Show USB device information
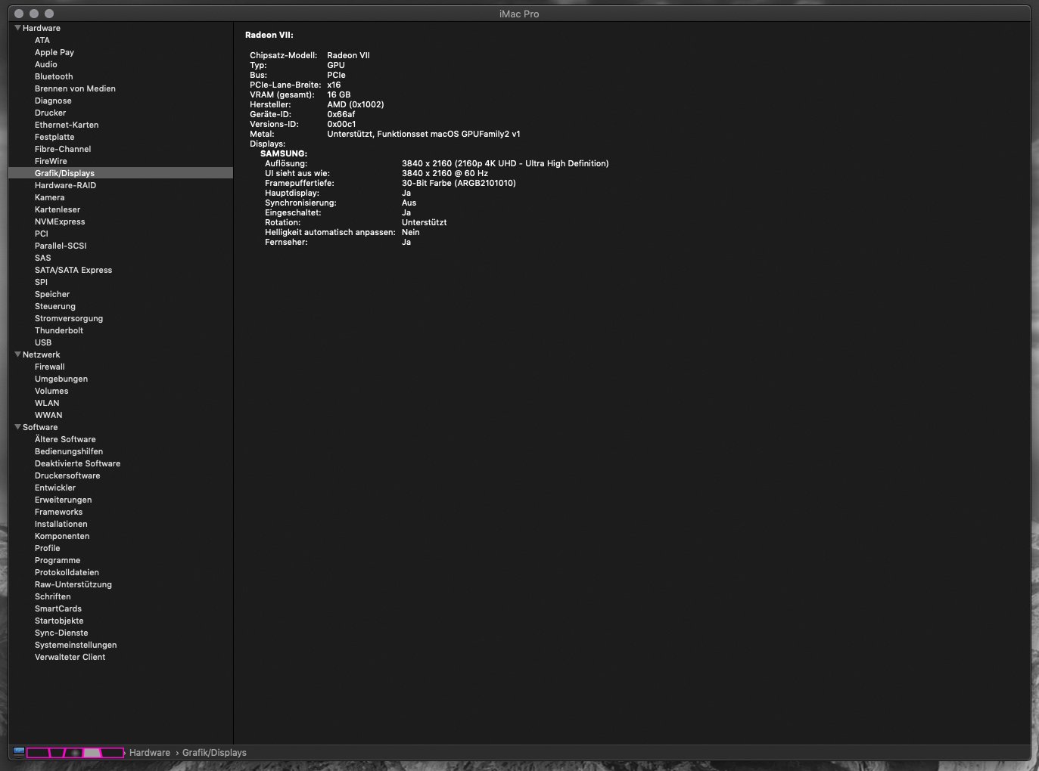The height and width of the screenshot is (771, 1039). (x=43, y=342)
